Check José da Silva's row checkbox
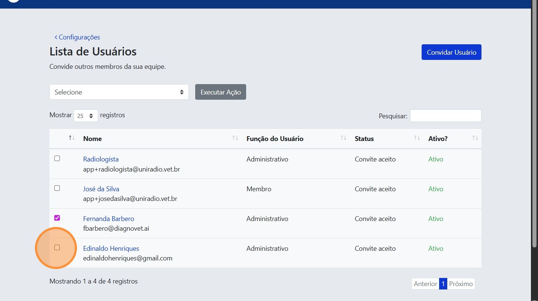The height and width of the screenshot is (301, 538). click(57, 188)
